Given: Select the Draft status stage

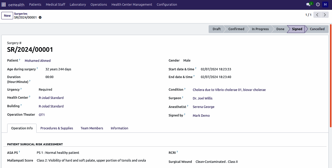Looking at the screenshot, I should point(216,29).
